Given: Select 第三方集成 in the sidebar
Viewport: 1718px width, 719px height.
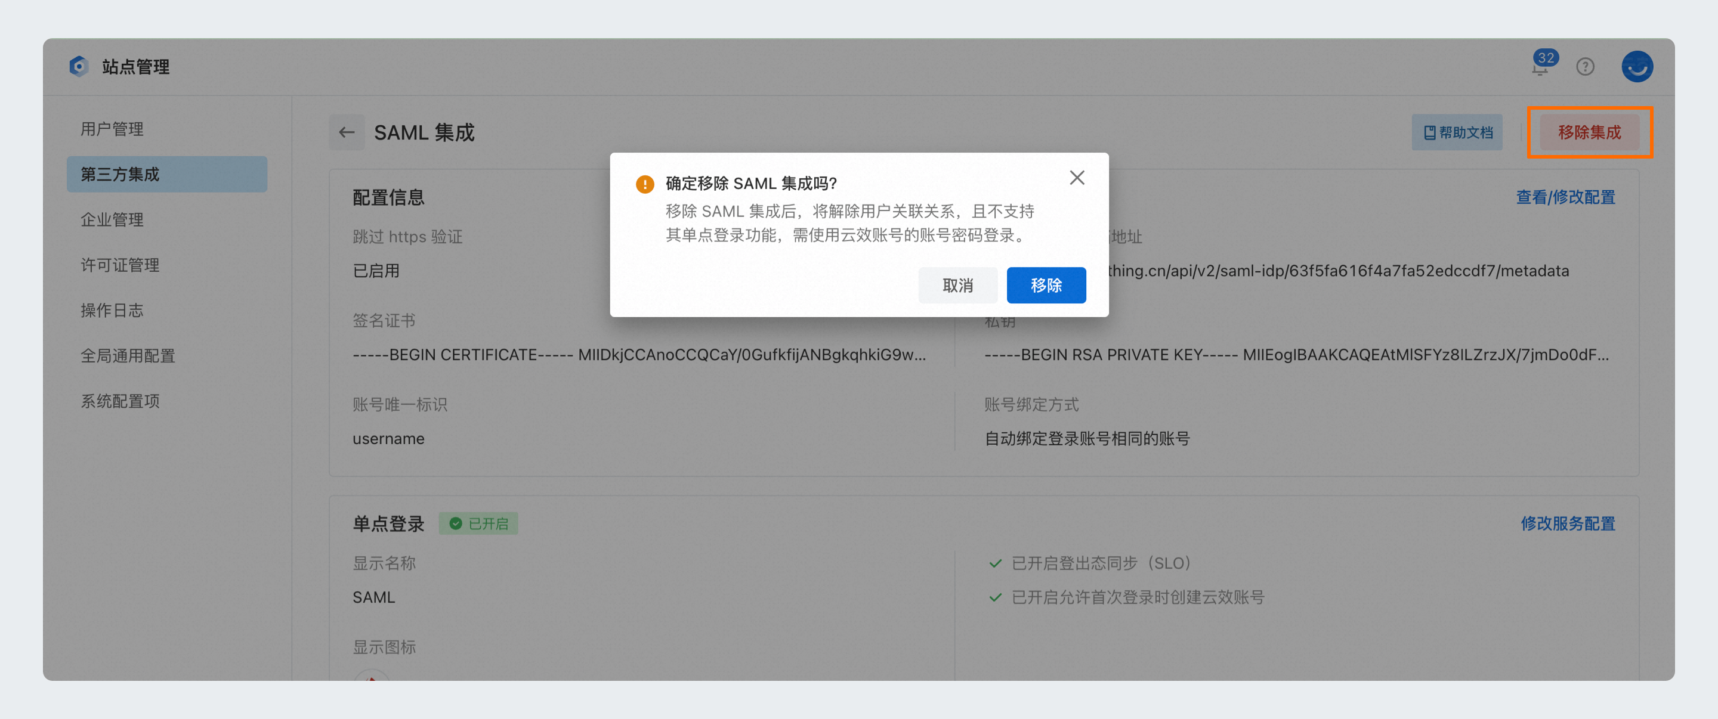Looking at the screenshot, I should [x=167, y=175].
